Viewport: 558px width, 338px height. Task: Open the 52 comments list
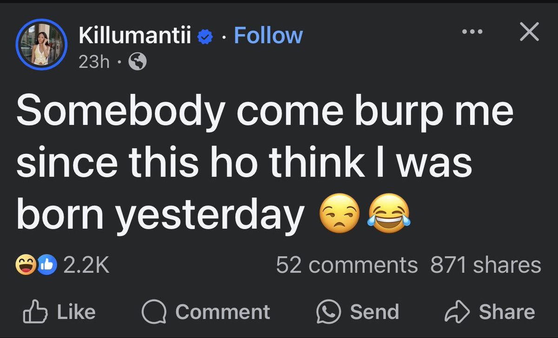click(x=347, y=265)
